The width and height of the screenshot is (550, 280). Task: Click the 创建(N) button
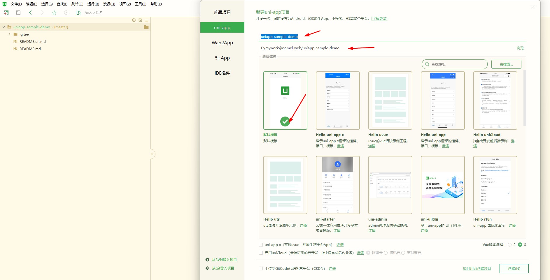[514, 269]
